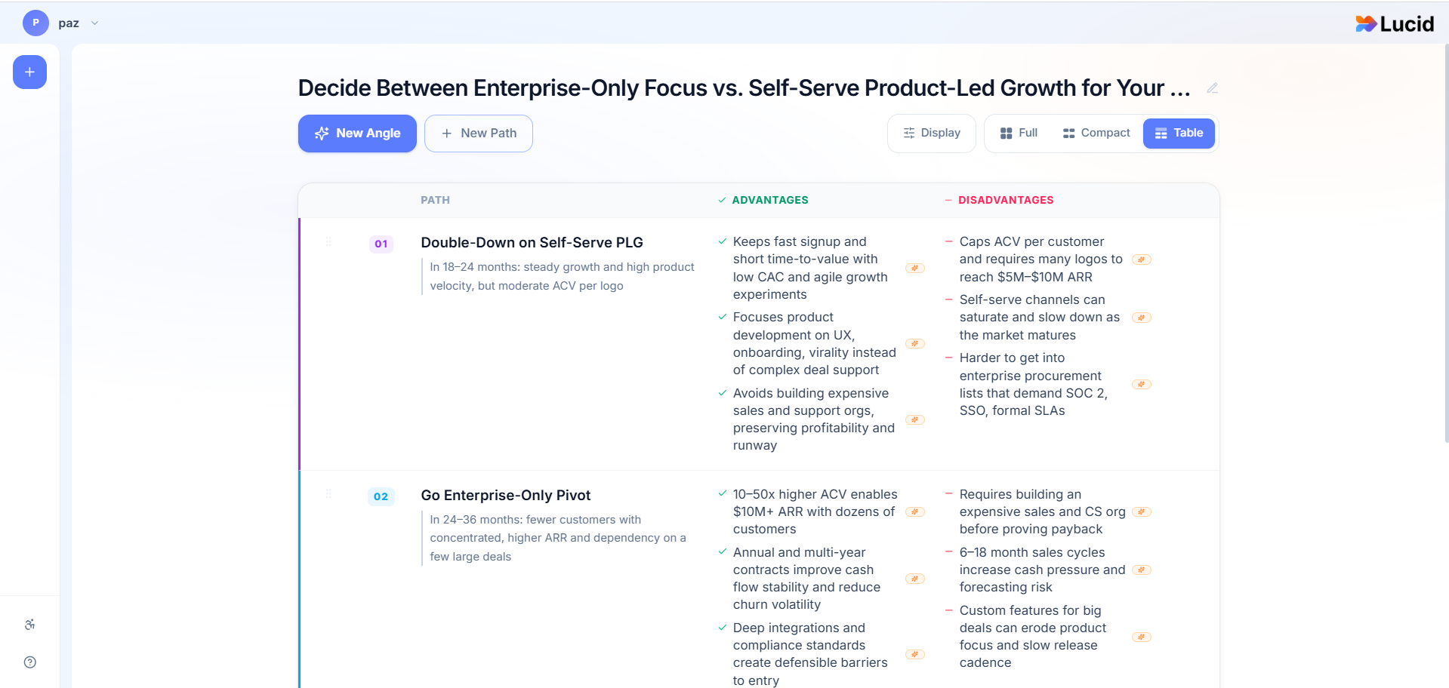
Task: Select 'Go Enterprise-Only Pivot' path title
Action: (x=505, y=496)
